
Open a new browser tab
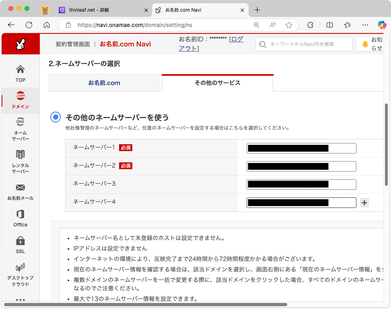257,10
